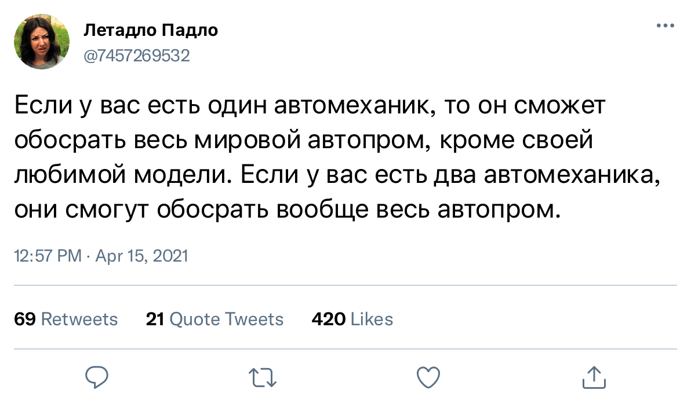Share the tweet via upload icon

[x=593, y=377]
